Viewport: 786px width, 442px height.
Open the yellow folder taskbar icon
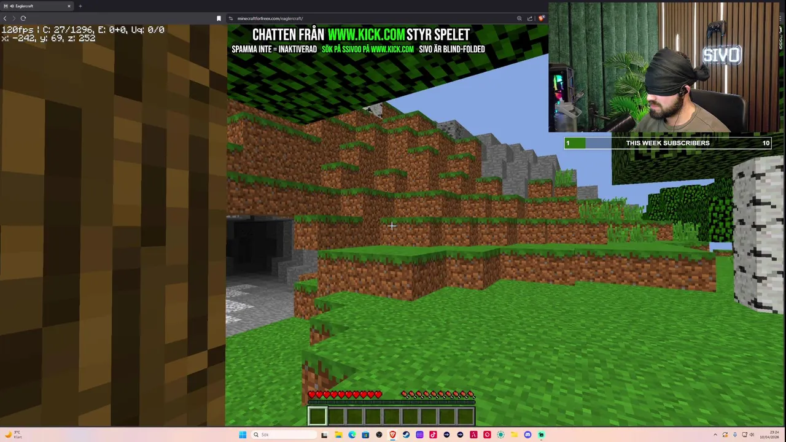coord(514,435)
